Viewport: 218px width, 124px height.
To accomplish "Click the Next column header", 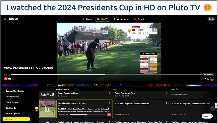I will click(x=115, y=89).
